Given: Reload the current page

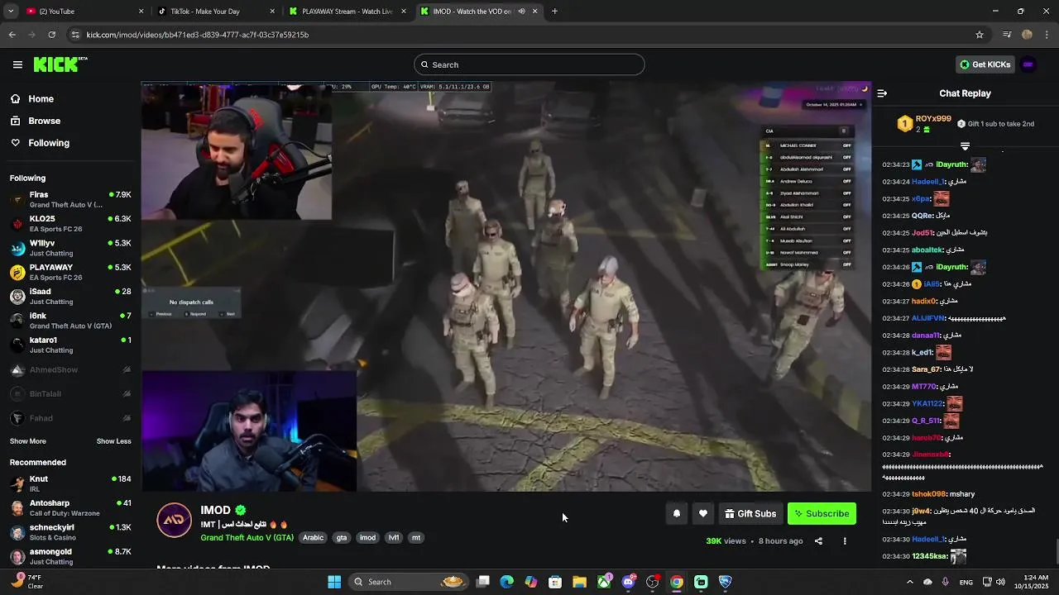Looking at the screenshot, I should 51,35.
